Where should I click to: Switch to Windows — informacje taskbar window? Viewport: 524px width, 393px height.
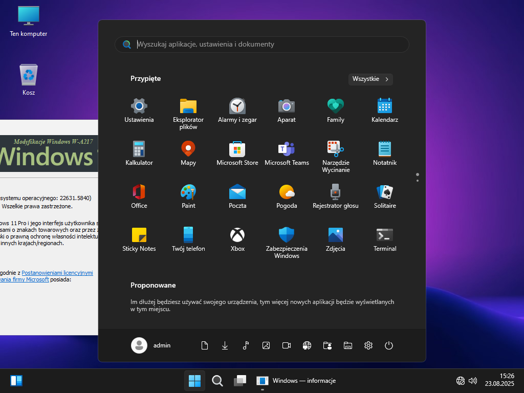tap(297, 381)
